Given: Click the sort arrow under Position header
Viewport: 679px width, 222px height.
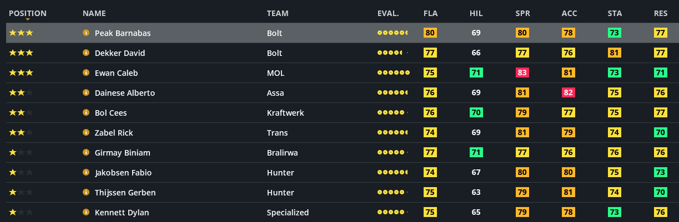Looking at the screenshot, I should click(27, 19).
